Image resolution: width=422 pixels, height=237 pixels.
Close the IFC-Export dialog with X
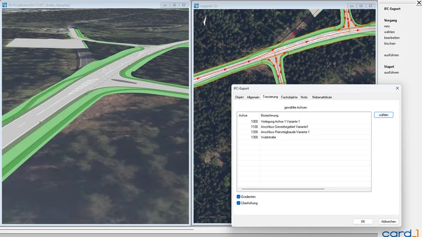pyautogui.click(x=397, y=88)
